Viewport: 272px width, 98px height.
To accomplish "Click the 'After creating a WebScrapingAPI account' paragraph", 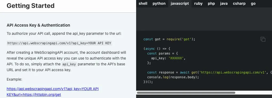I will coord(66,61).
